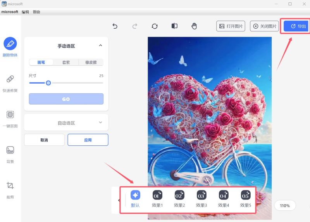Open the 快速修复 quick repair tool
Viewport: 310px width, 222px height.
[10, 84]
